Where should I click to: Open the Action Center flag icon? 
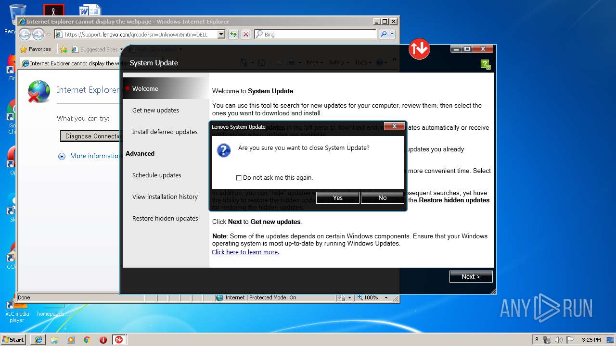(570, 339)
